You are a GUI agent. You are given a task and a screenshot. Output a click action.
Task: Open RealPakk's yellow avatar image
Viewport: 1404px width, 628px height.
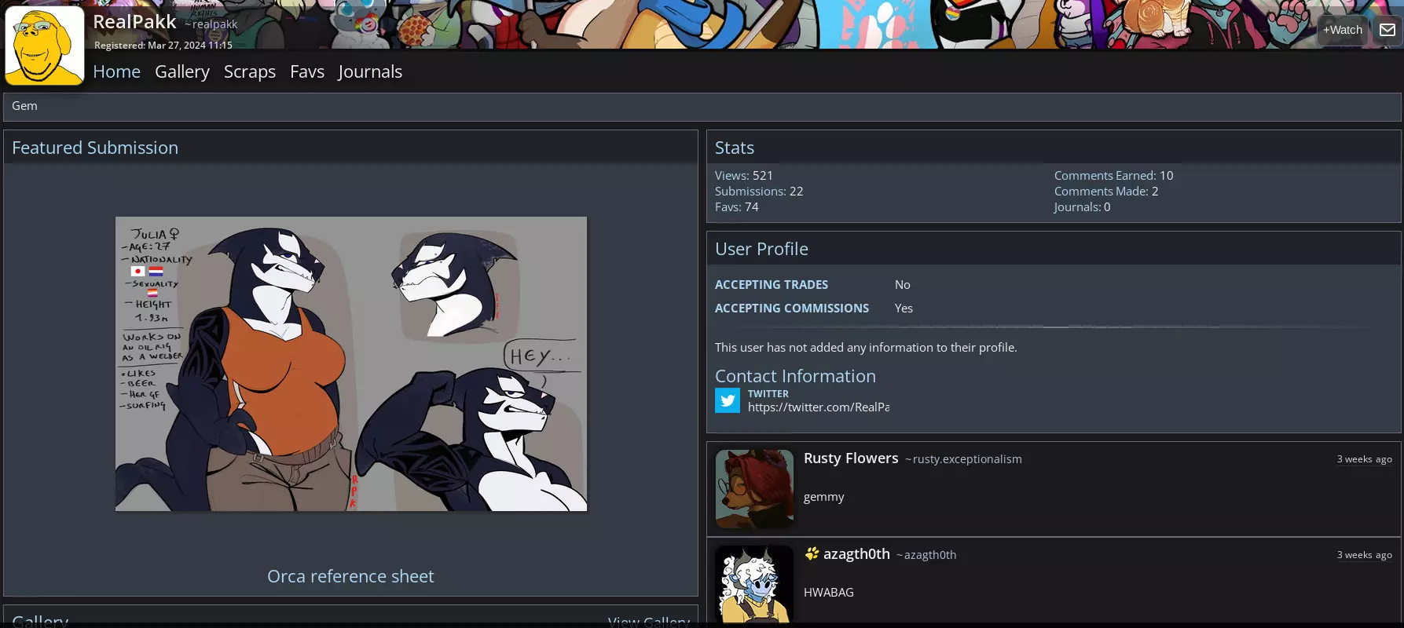[45, 46]
